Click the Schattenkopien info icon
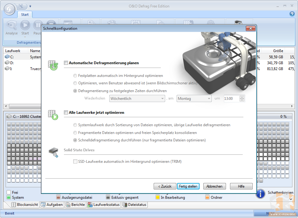The height and width of the screenshot is (218, 298). coord(260,194)
